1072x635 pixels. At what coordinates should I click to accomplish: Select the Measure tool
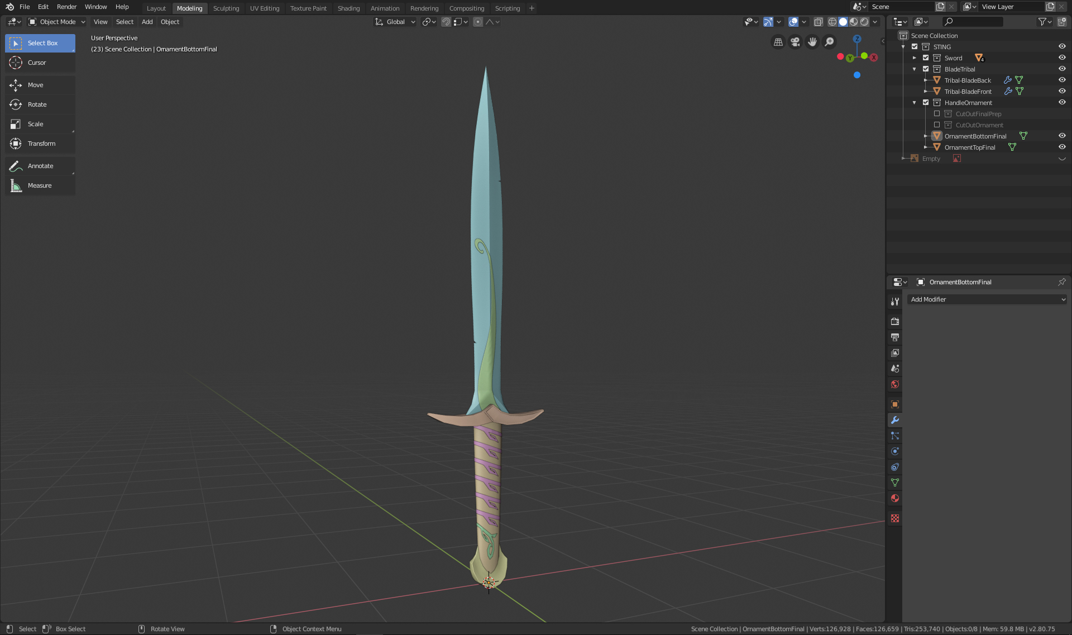[x=40, y=185]
